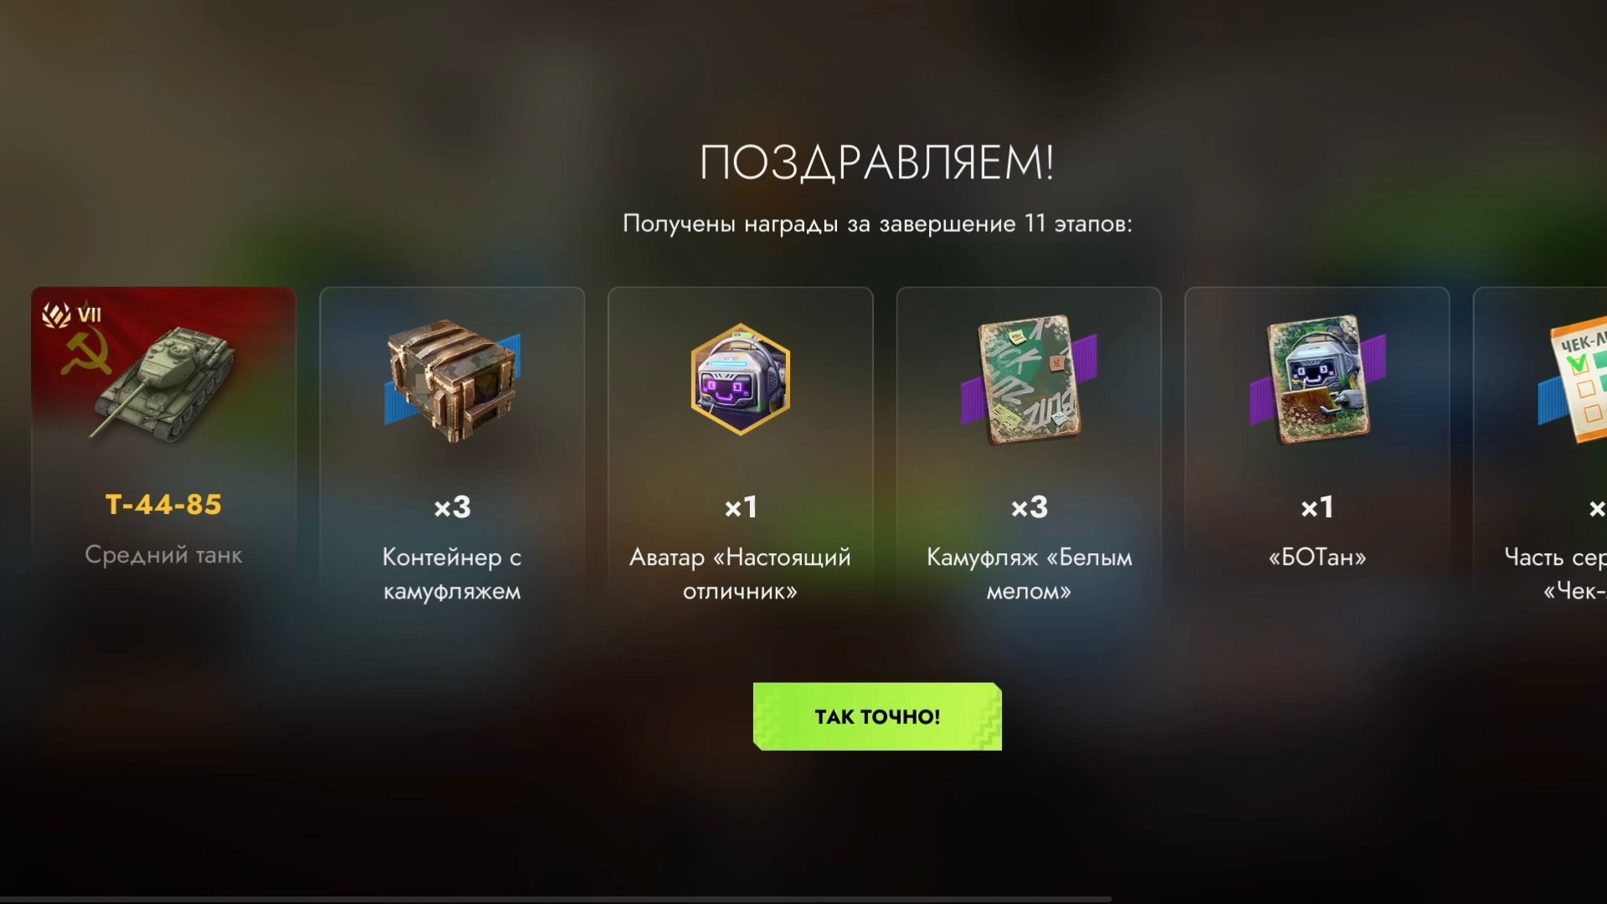The width and height of the screenshot is (1607, 904).
Task: Click the ×1 quantity under avatar reward
Action: 740,507
